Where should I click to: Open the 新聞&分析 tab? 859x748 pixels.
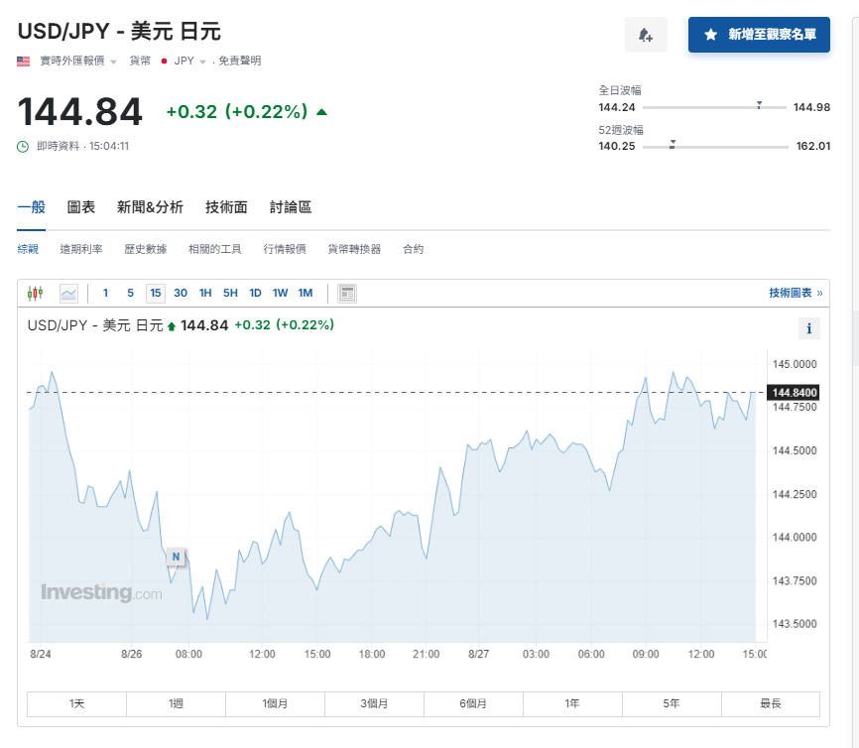point(150,207)
